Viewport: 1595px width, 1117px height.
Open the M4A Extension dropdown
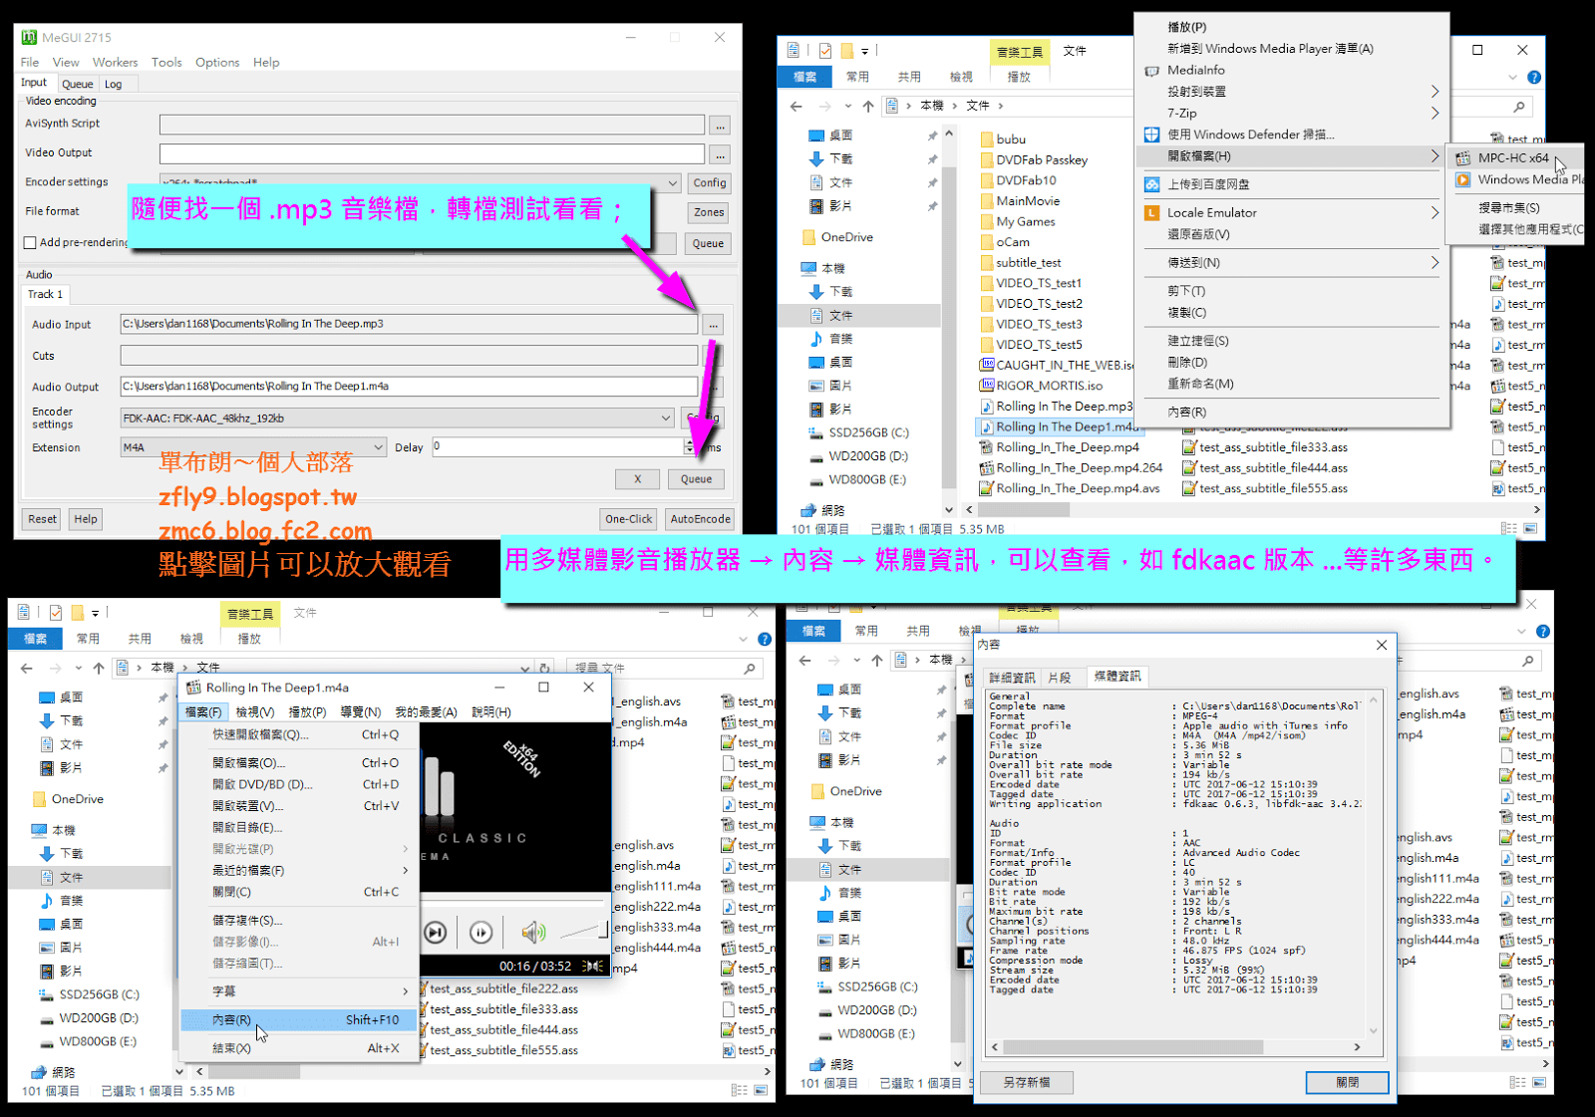378,447
